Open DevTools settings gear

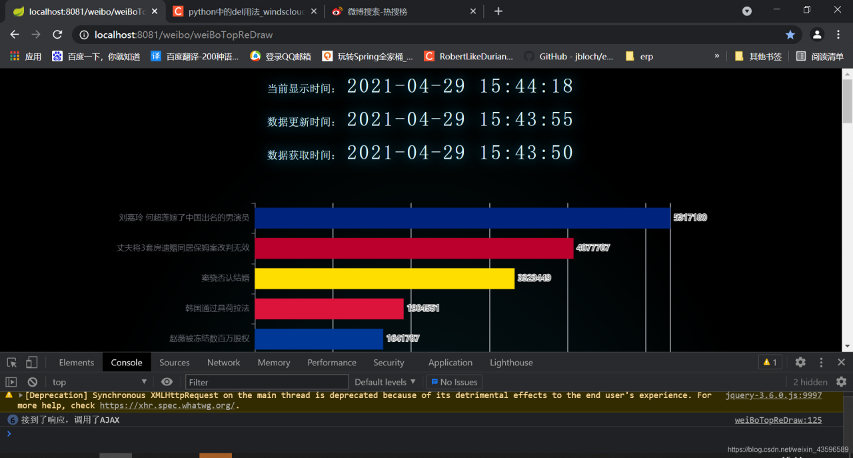[x=800, y=362]
